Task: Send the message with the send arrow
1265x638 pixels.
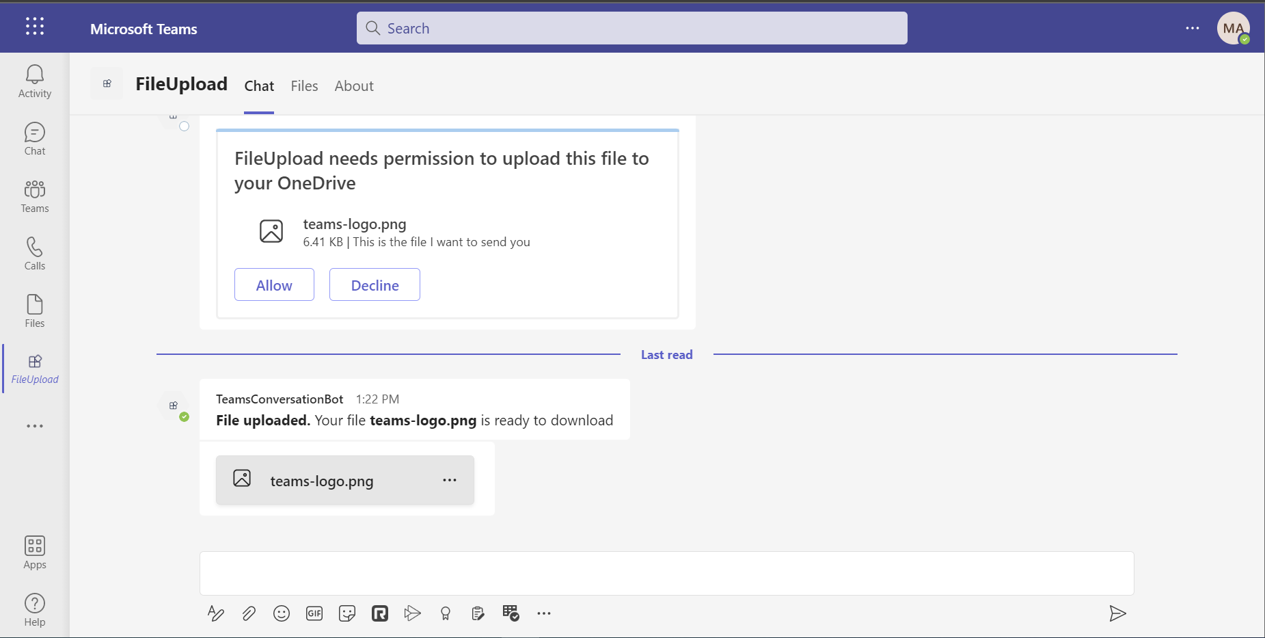Action: 1117,613
